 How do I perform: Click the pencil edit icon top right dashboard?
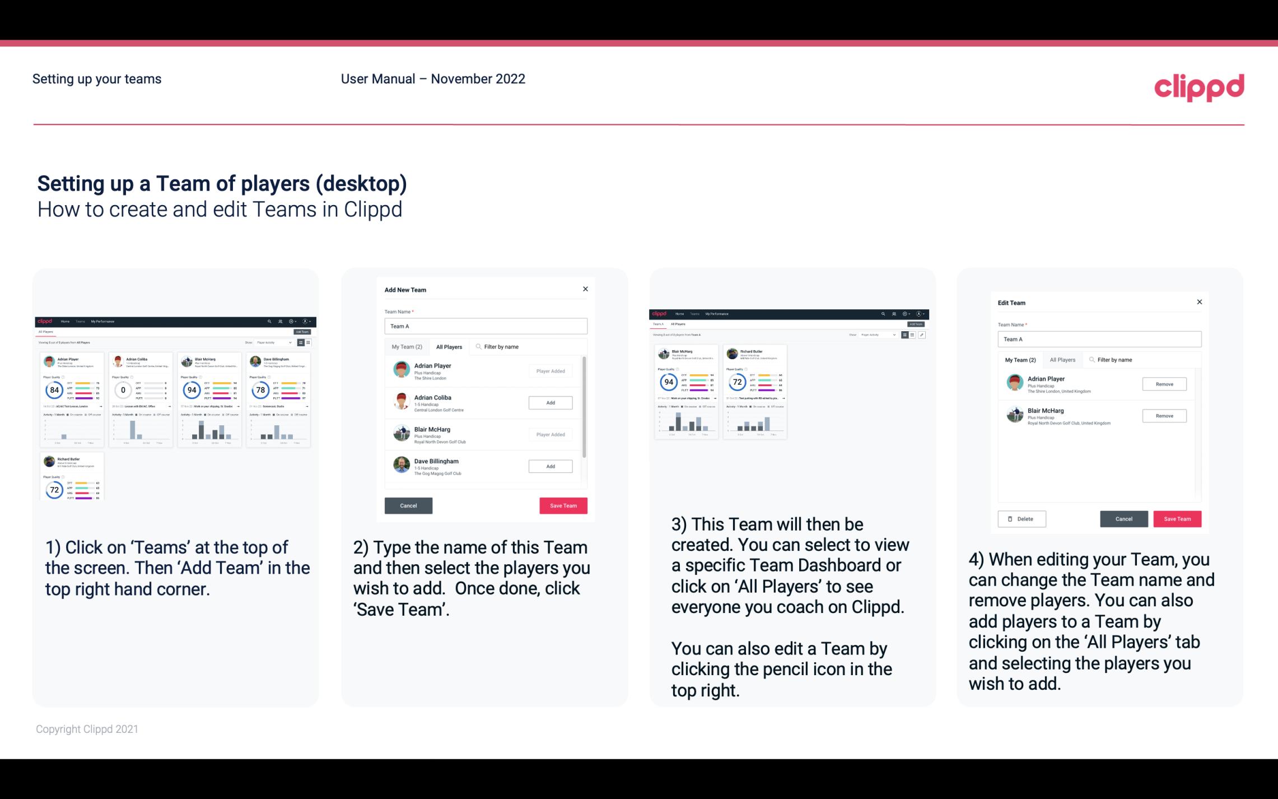pos(922,333)
